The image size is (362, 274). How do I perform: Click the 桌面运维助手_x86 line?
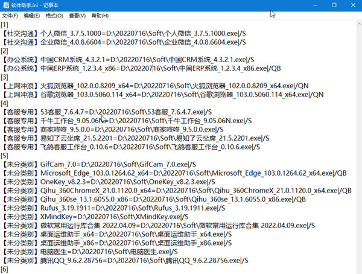pyautogui.click(x=117, y=243)
